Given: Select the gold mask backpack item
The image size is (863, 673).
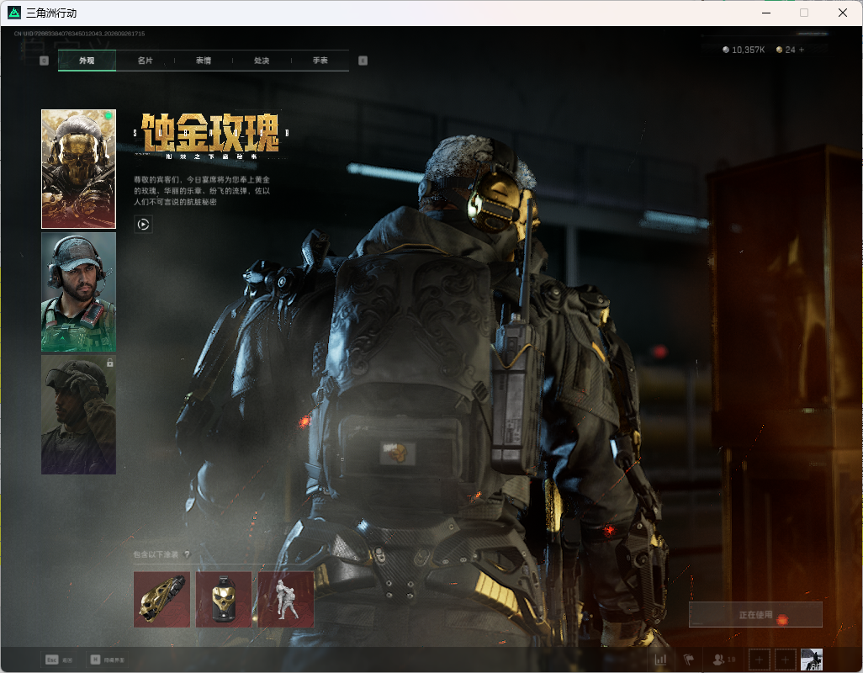Looking at the screenshot, I should pyautogui.click(x=224, y=599).
